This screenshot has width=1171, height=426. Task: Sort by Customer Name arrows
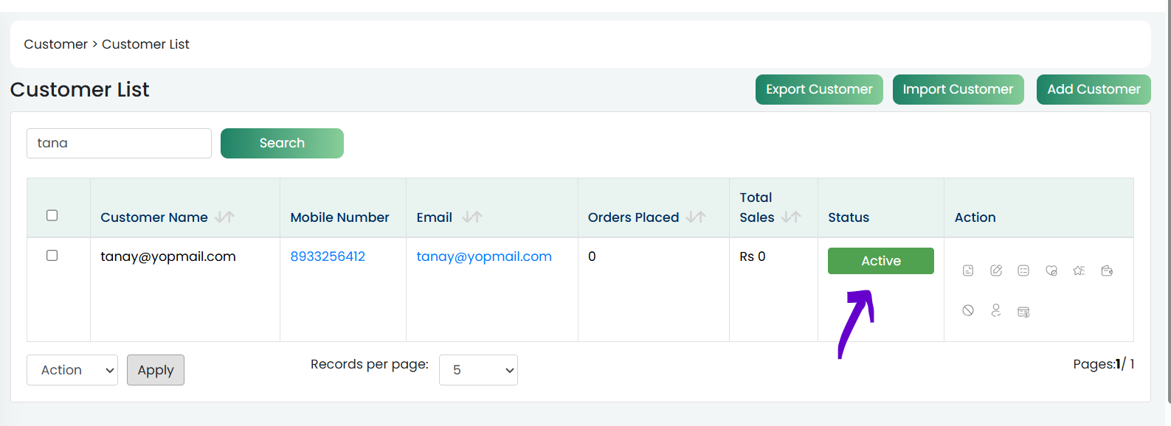pyautogui.click(x=225, y=217)
